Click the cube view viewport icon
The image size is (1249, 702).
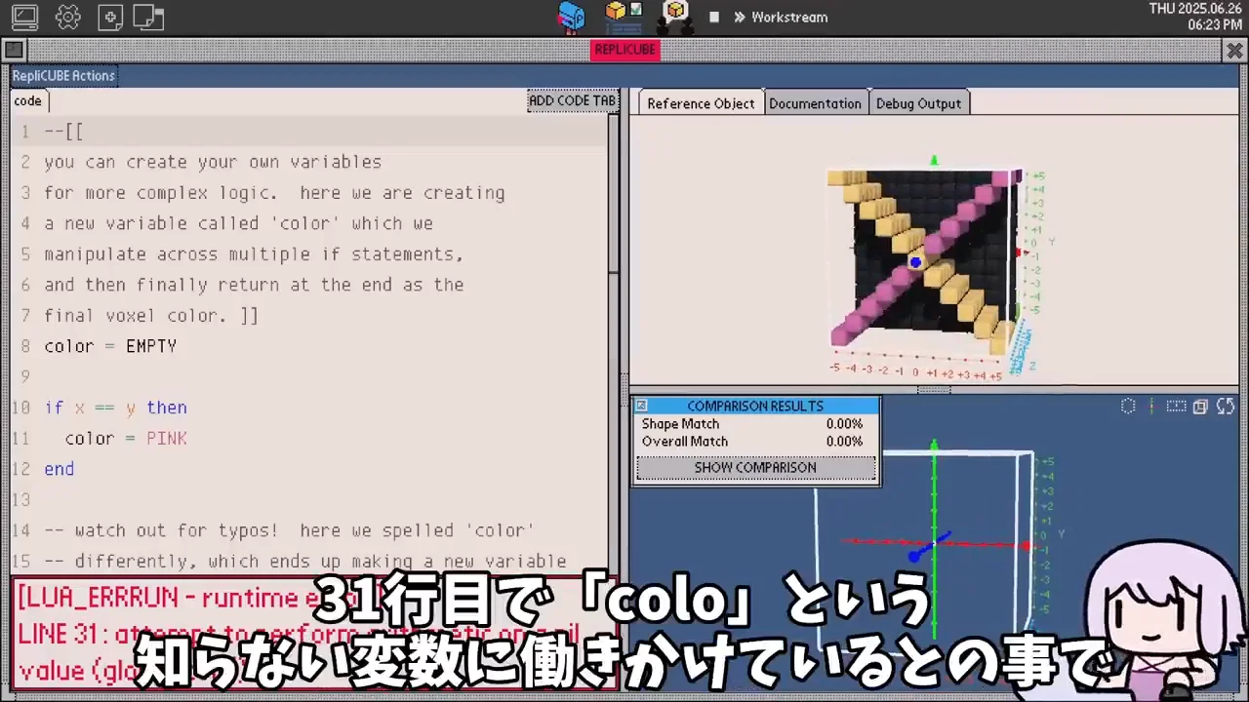pyautogui.click(x=1200, y=407)
